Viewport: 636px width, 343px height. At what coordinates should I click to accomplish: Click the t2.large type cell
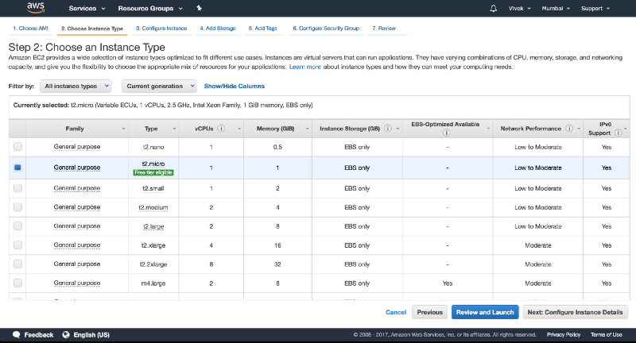coord(153,226)
